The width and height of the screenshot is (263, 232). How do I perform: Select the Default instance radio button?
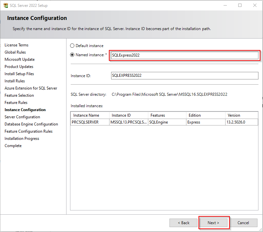(x=72, y=46)
